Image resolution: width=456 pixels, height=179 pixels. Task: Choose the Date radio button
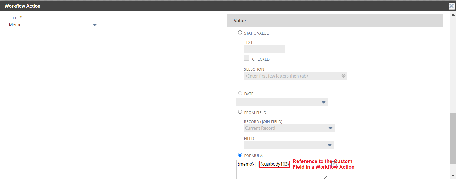click(x=240, y=93)
